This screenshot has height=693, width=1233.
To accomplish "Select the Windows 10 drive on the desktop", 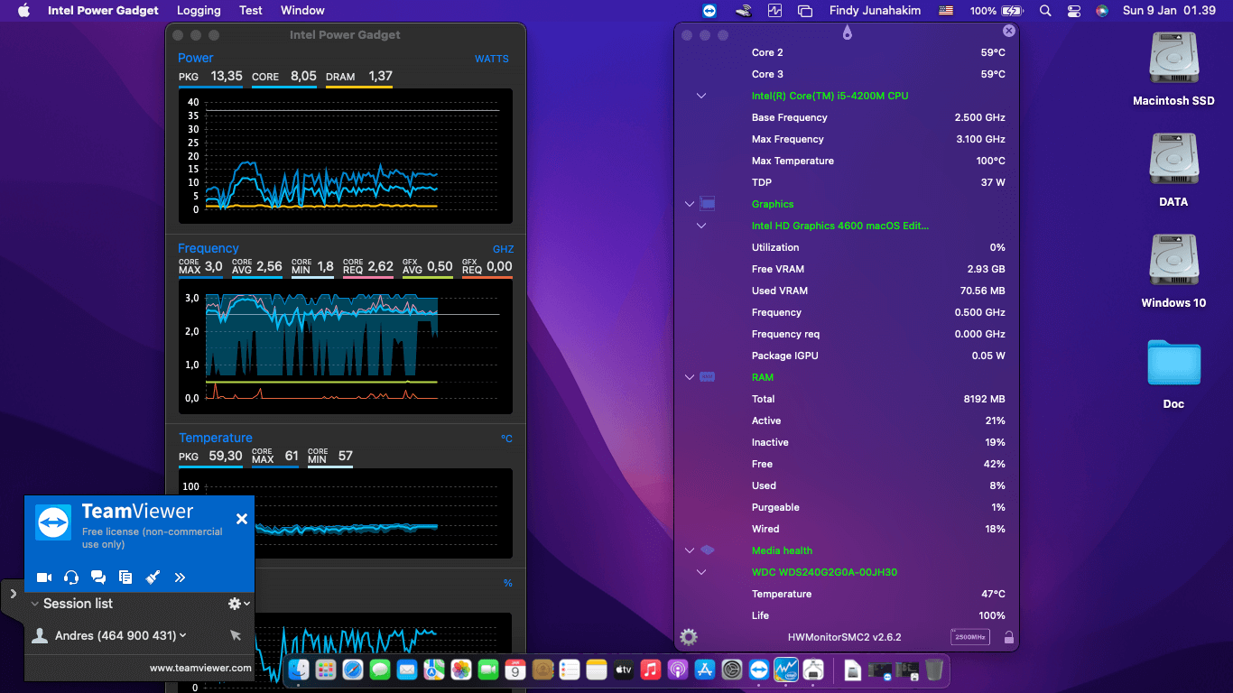I will pyautogui.click(x=1173, y=271).
